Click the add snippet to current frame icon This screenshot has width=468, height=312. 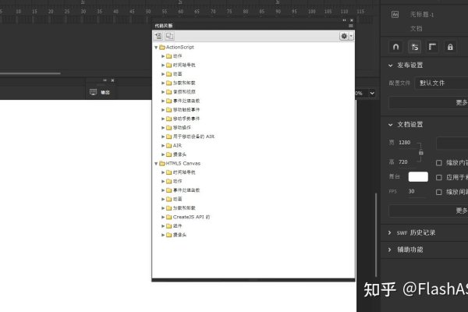(158, 36)
